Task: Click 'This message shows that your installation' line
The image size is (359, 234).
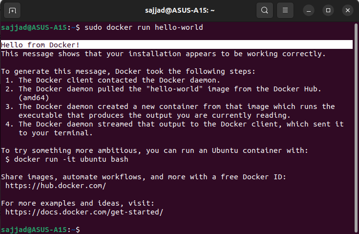Action: [163, 54]
